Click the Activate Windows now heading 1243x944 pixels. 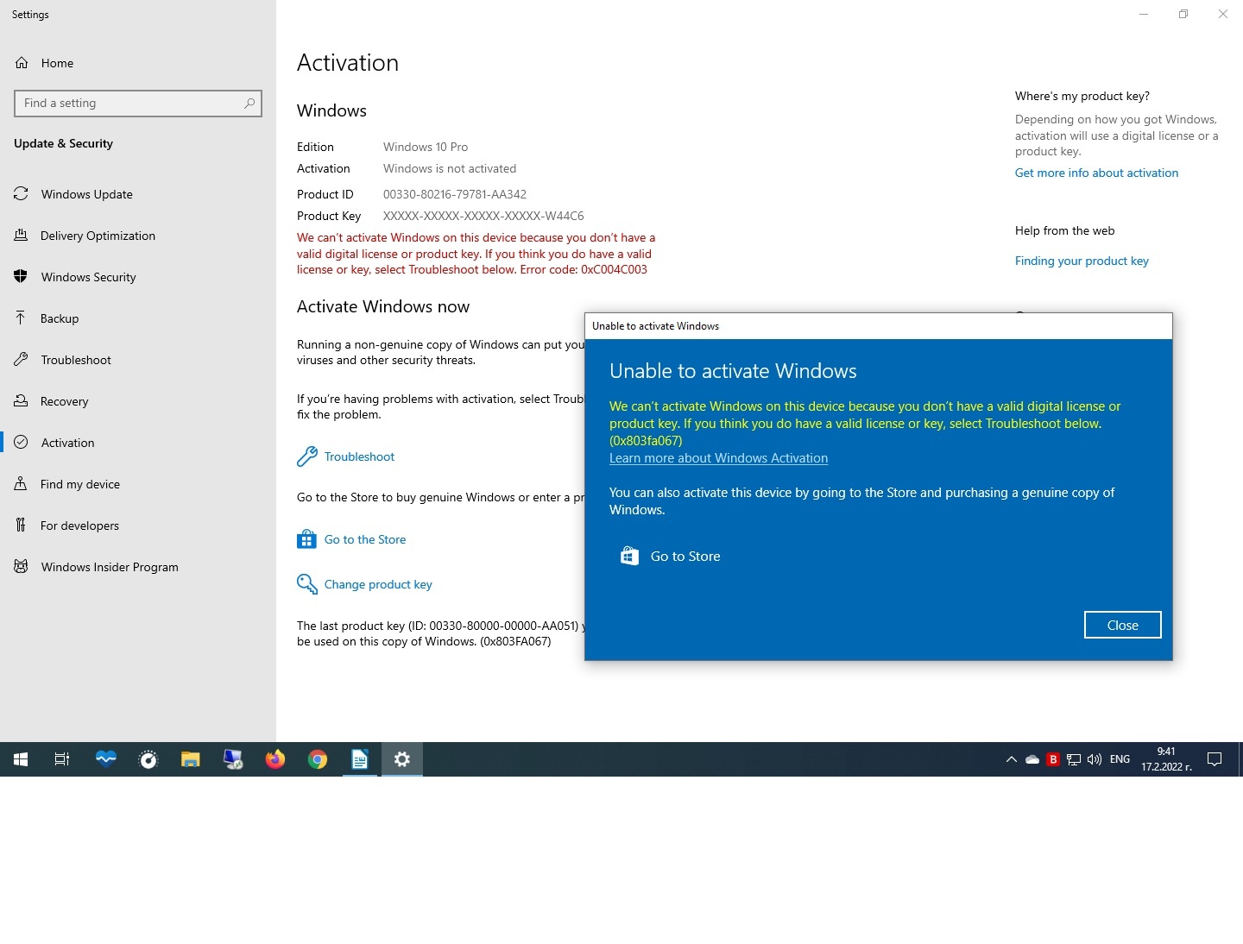point(383,306)
